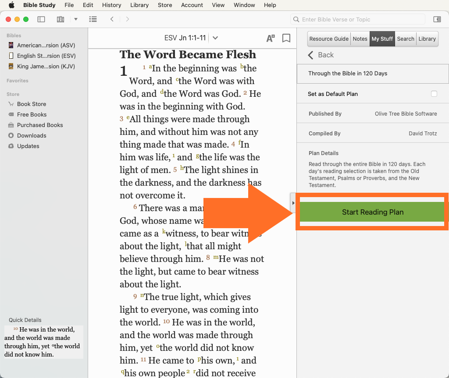Collapse the side panel with divider arrow

(293, 203)
